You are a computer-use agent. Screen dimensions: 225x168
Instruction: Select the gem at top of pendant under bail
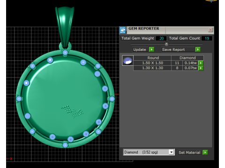tap(65, 53)
